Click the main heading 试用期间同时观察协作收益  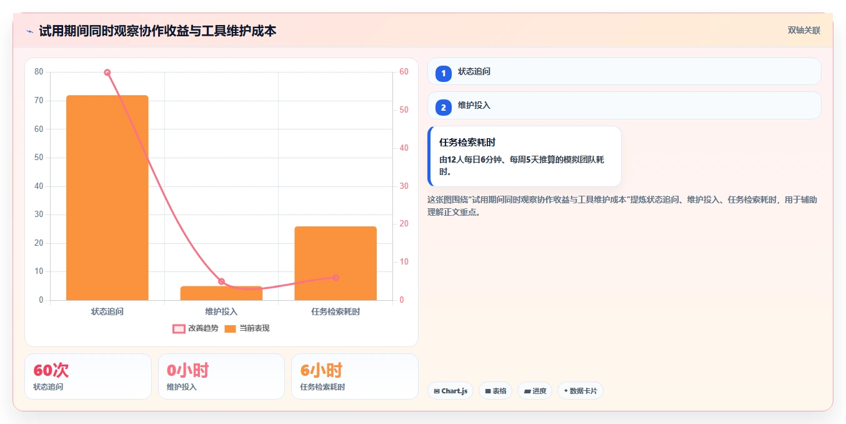point(157,31)
